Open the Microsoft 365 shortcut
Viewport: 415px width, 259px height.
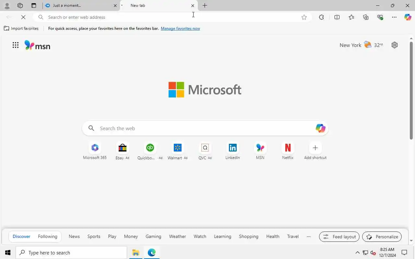coord(95,151)
